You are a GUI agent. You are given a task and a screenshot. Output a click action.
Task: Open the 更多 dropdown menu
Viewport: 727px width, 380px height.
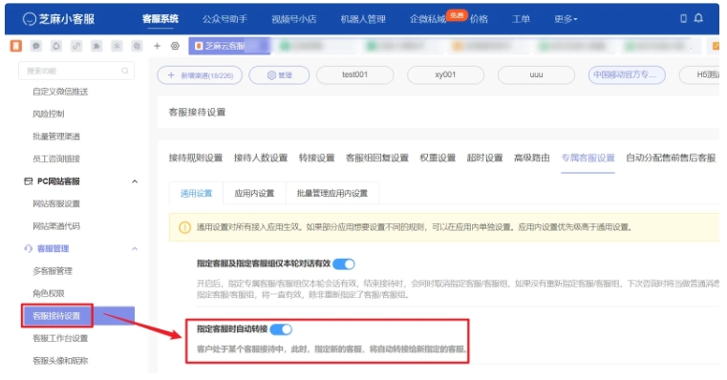pyautogui.click(x=566, y=19)
